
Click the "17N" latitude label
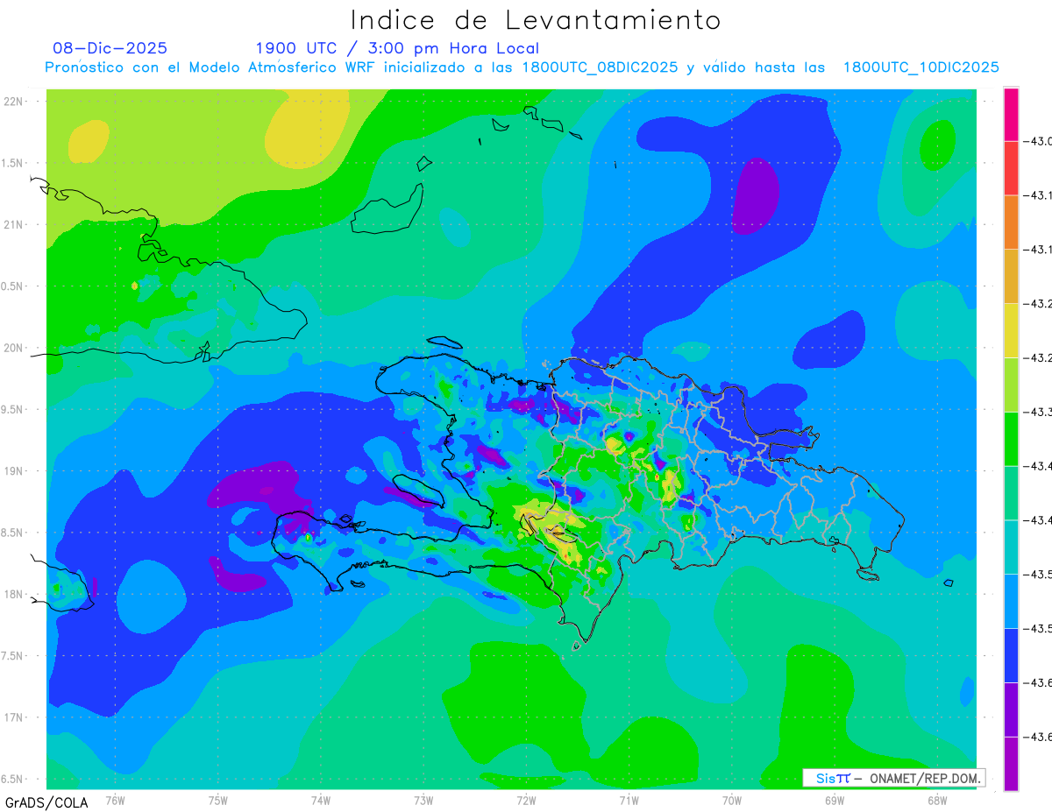15,717
